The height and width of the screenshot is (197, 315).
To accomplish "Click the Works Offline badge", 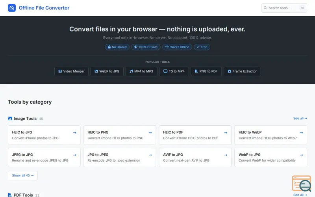I will pyautogui.click(x=177, y=47).
